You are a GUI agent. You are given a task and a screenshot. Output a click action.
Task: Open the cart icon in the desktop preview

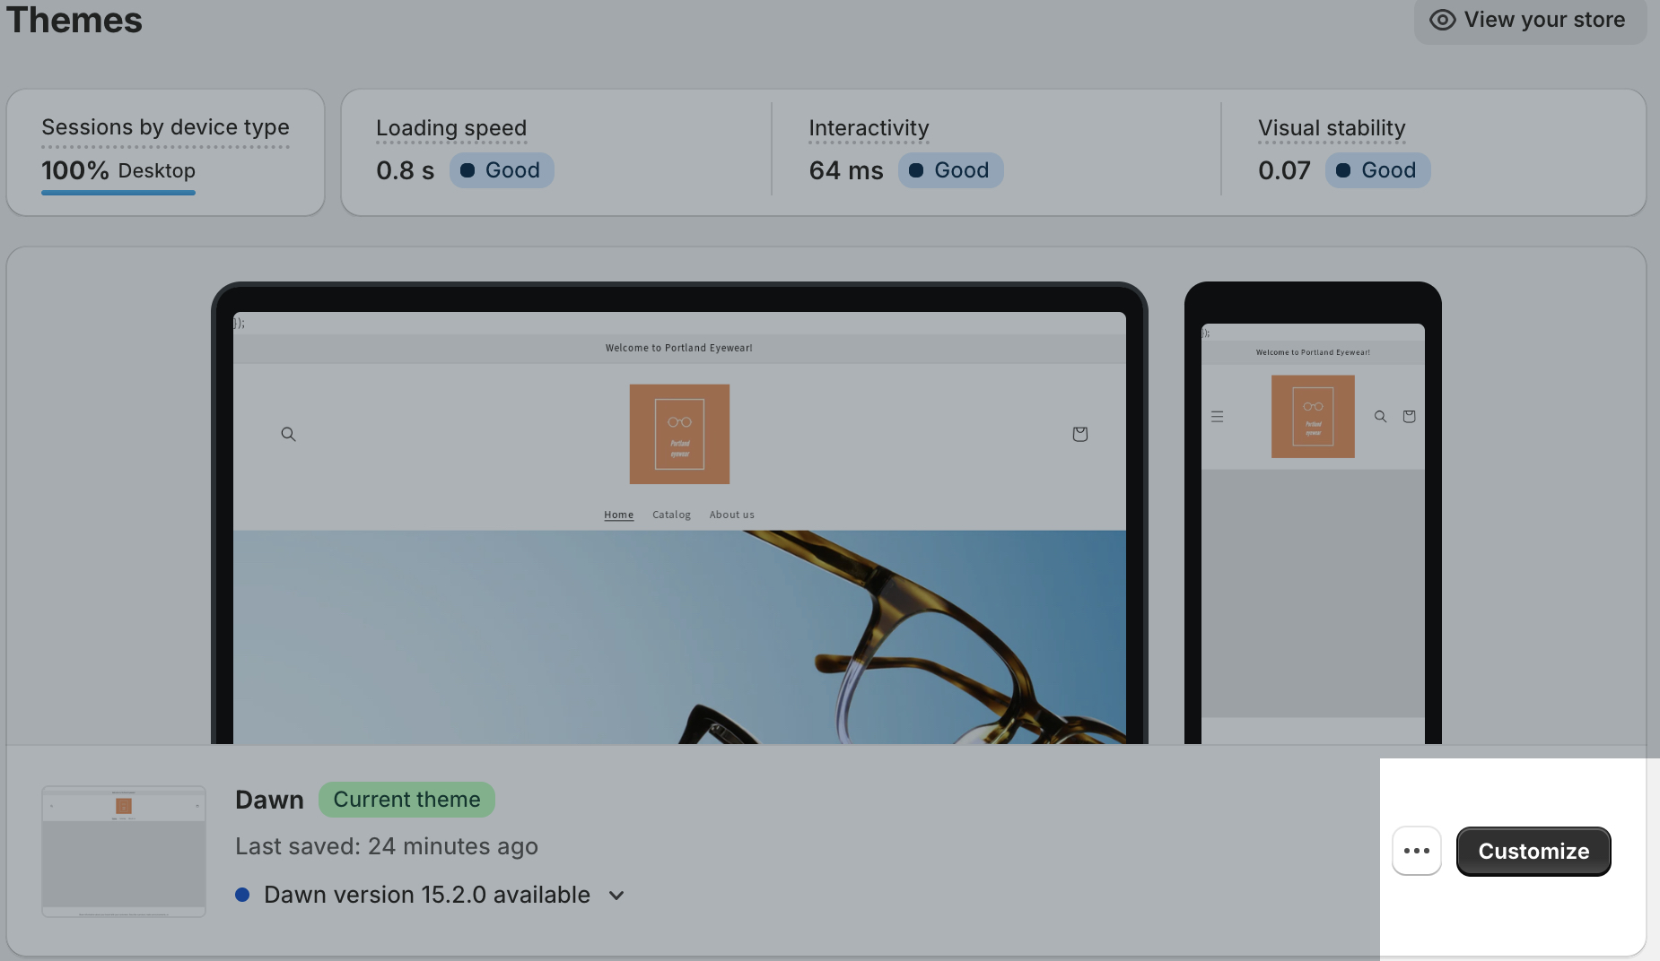[x=1079, y=434]
